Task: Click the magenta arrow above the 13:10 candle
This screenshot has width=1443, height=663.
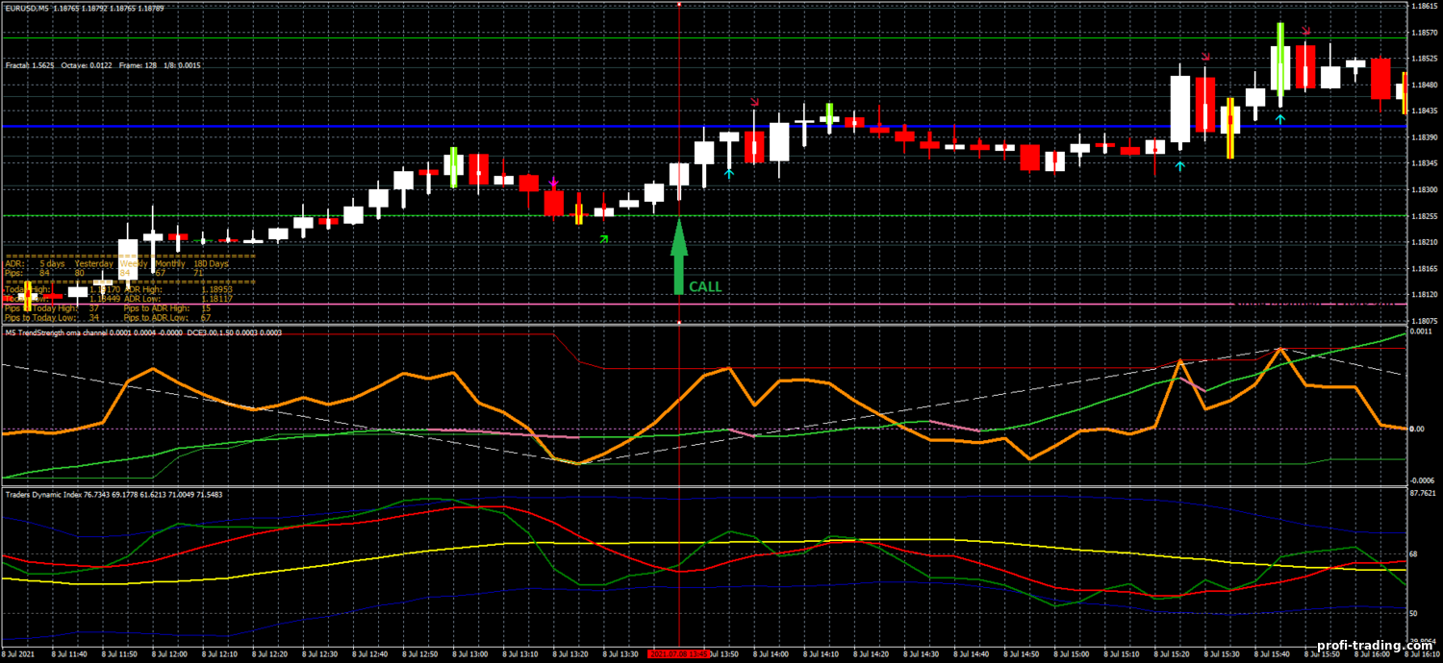Action: (x=553, y=182)
